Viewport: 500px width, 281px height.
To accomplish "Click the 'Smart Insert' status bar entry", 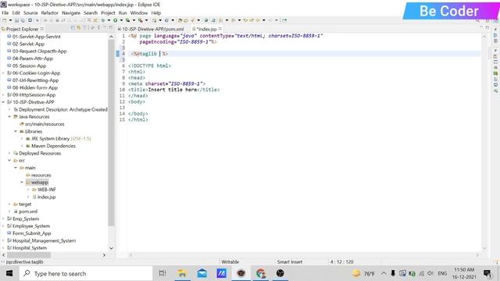I will (x=290, y=262).
